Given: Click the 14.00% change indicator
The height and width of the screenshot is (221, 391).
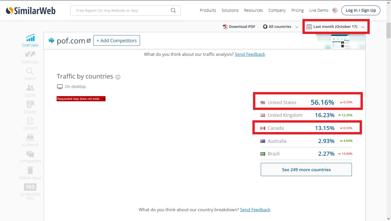Looking at the screenshot, I should pos(345,154).
